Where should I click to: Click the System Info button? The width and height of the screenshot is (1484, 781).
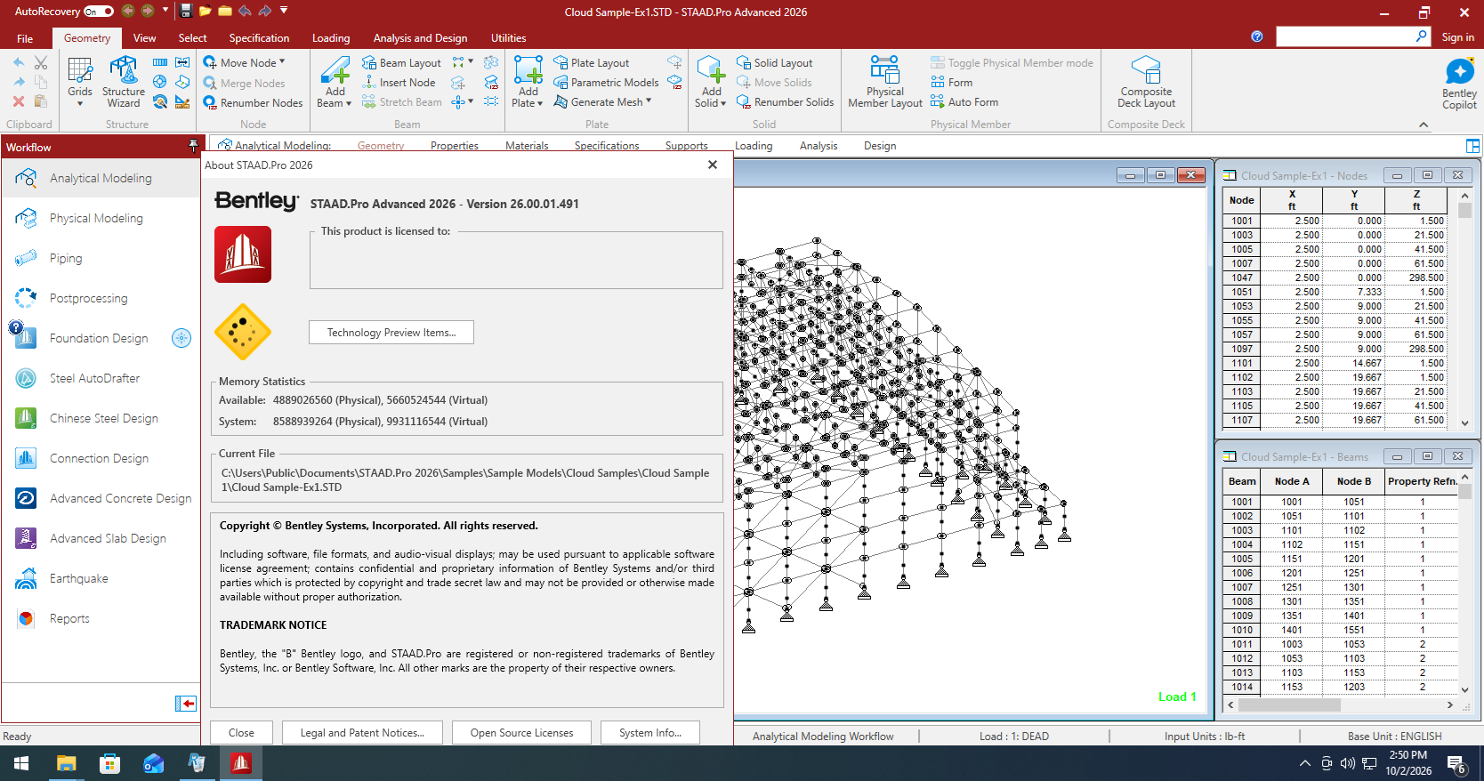coord(650,733)
